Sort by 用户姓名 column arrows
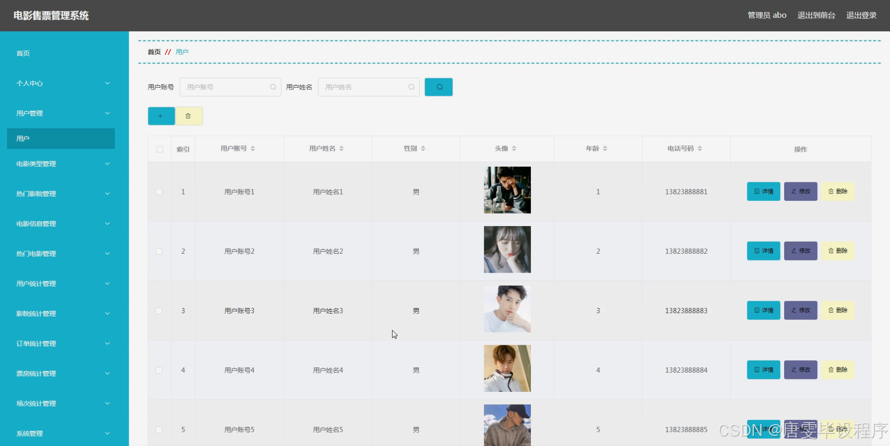This screenshot has height=446, width=890. tap(342, 149)
